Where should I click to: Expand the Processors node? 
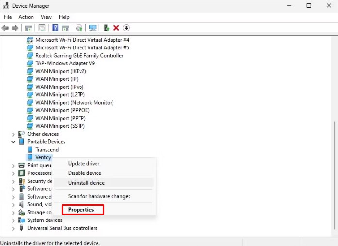[x=13, y=173]
